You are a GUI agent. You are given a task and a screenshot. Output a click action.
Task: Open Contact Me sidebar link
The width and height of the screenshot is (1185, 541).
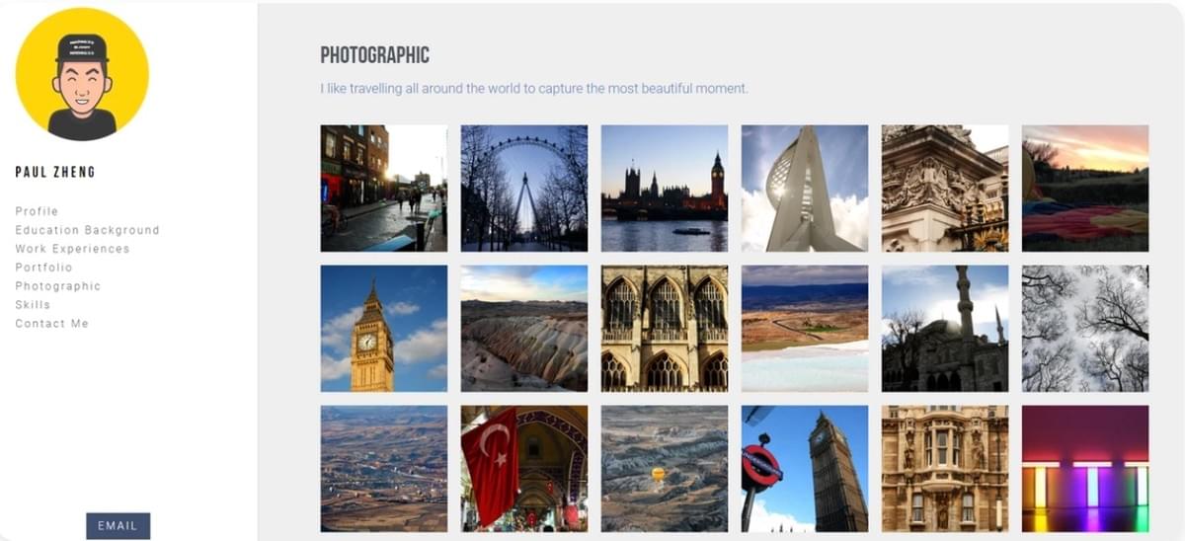click(x=51, y=324)
